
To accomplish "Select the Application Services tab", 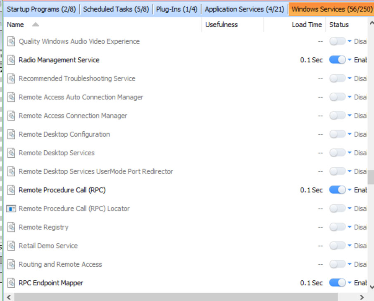I will coord(245,9).
